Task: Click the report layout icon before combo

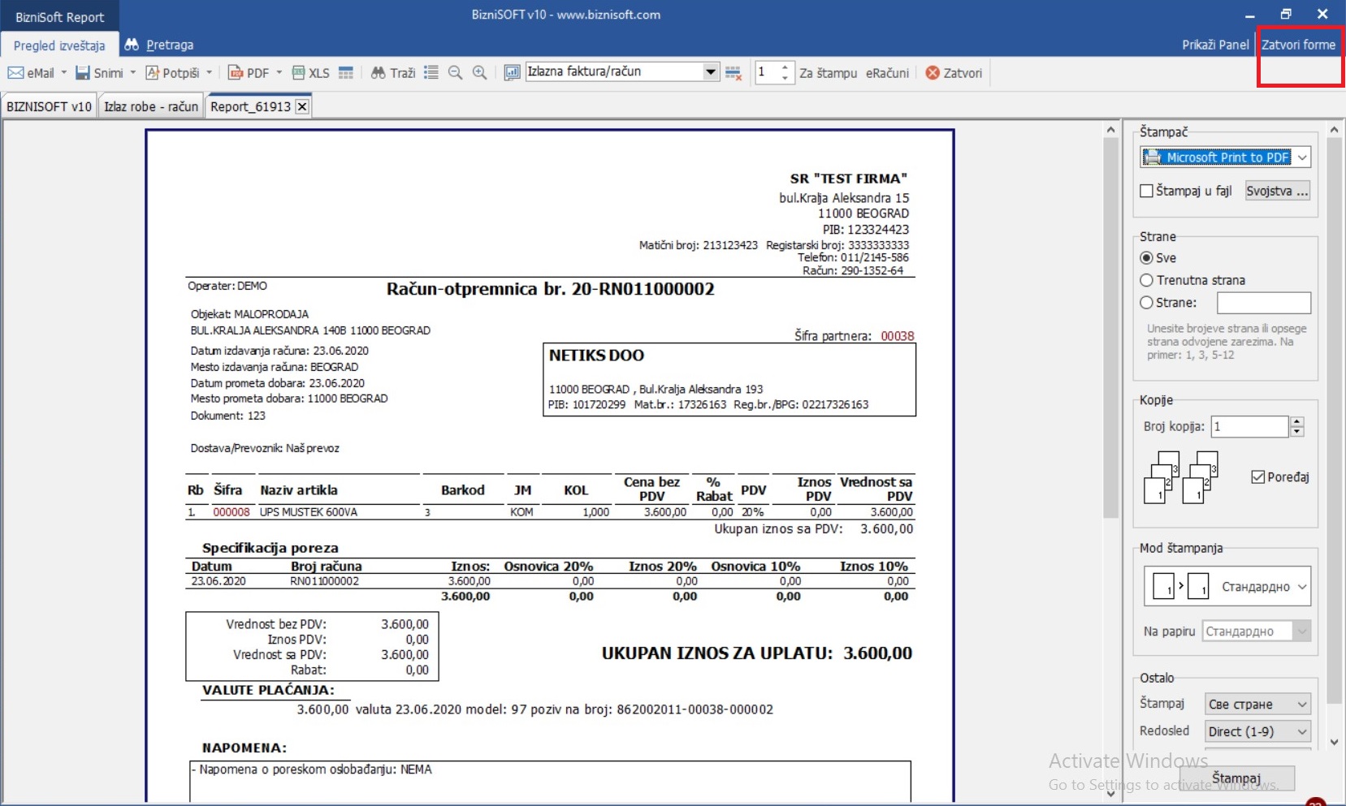Action: [512, 73]
